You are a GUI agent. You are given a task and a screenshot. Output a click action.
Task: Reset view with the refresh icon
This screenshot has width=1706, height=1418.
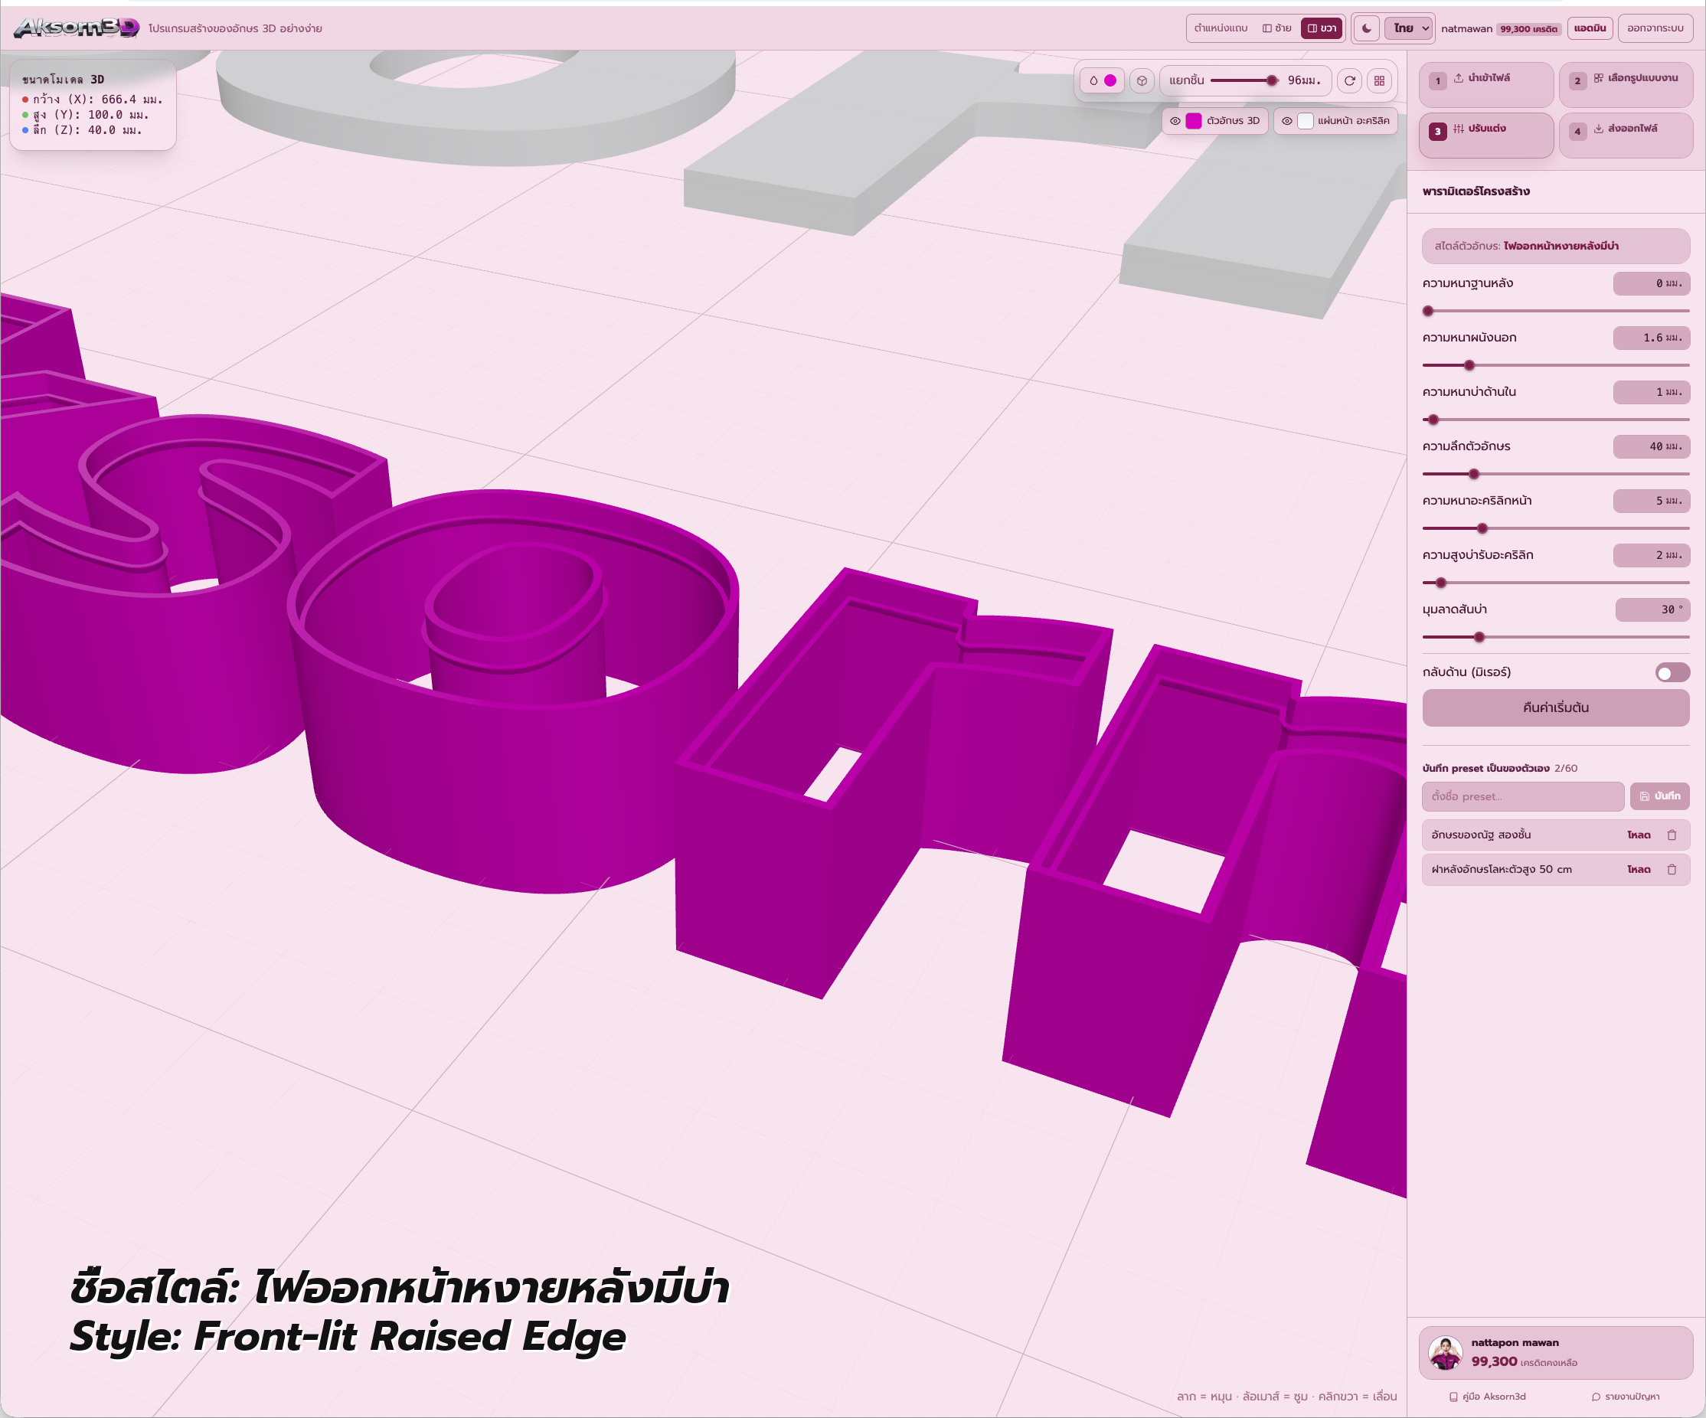[1349, 80]
